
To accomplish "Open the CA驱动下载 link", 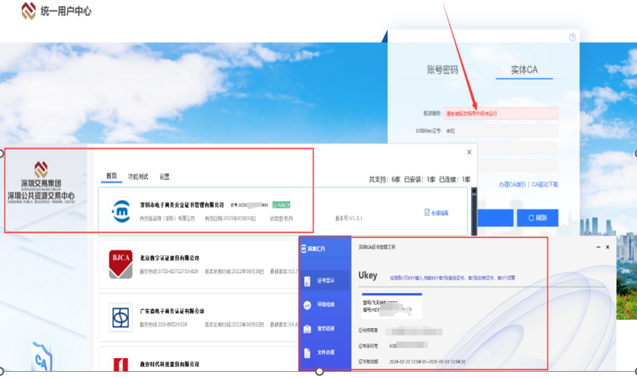I will [x=545, y=185].
